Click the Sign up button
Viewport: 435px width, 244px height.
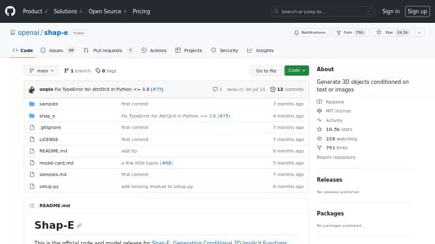pyautogui.click(x=417, y=11)
